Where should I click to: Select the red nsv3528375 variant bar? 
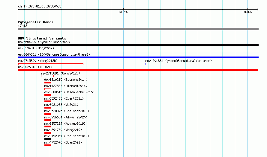48,114
